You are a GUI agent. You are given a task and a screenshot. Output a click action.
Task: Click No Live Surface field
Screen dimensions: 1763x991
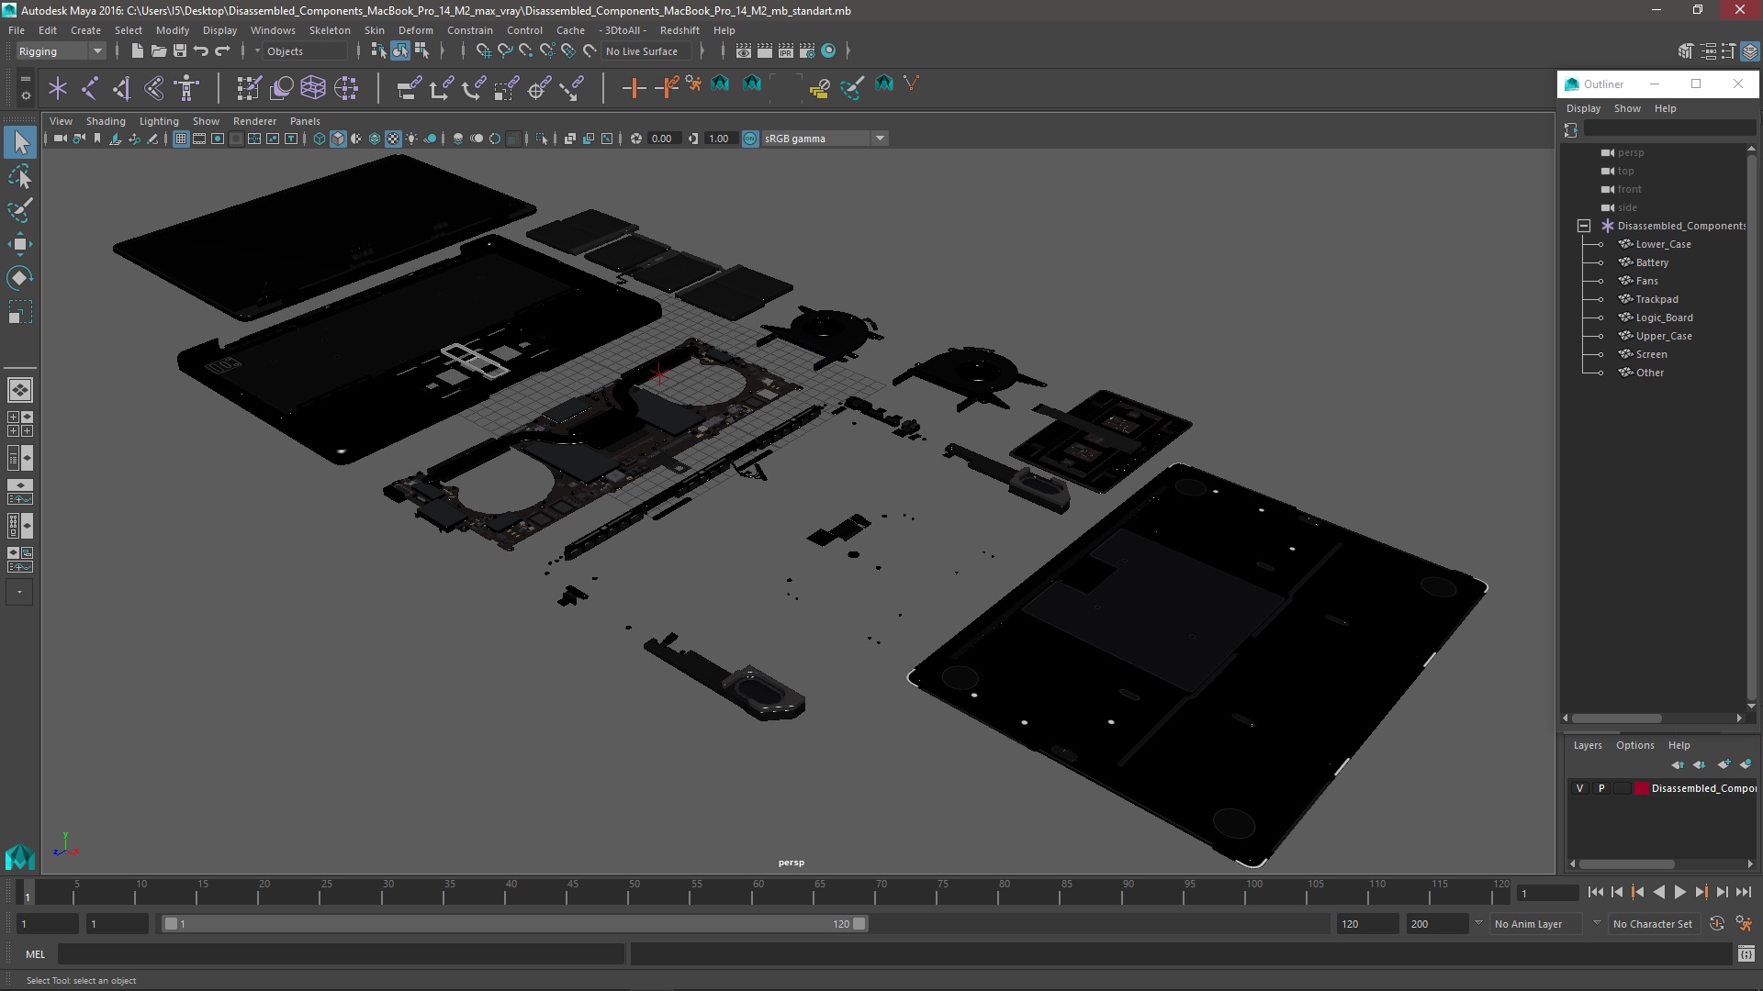pos(647,51)
